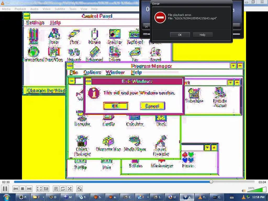Image resolution: width=268 pixels, height=201 pixels.
Task: Seek to the start of the timeline
Action: pos(14,182)
